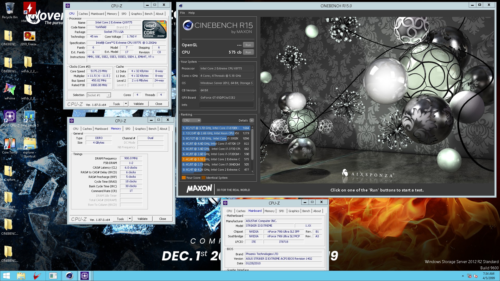
Task: Open the top CINEBENC... zip on desktop
Action: 10,38
